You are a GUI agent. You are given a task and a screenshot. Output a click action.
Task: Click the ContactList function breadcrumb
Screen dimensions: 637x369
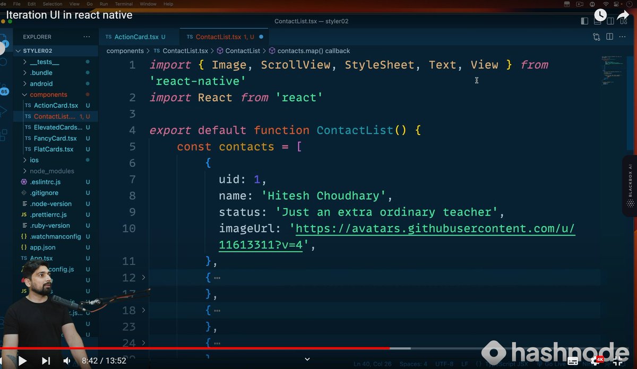(x=243, y=51)
